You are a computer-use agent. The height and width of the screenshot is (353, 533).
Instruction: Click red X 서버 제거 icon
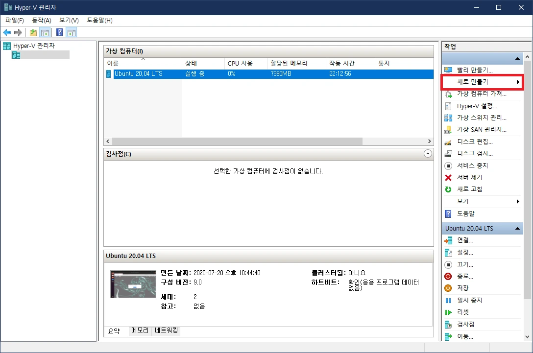pyautogui.click(x=448, y=178)
